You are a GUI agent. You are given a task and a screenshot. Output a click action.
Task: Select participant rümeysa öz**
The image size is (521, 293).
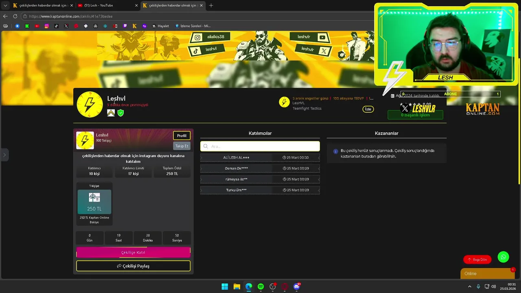pyautogui.click(x=260, y=179)
